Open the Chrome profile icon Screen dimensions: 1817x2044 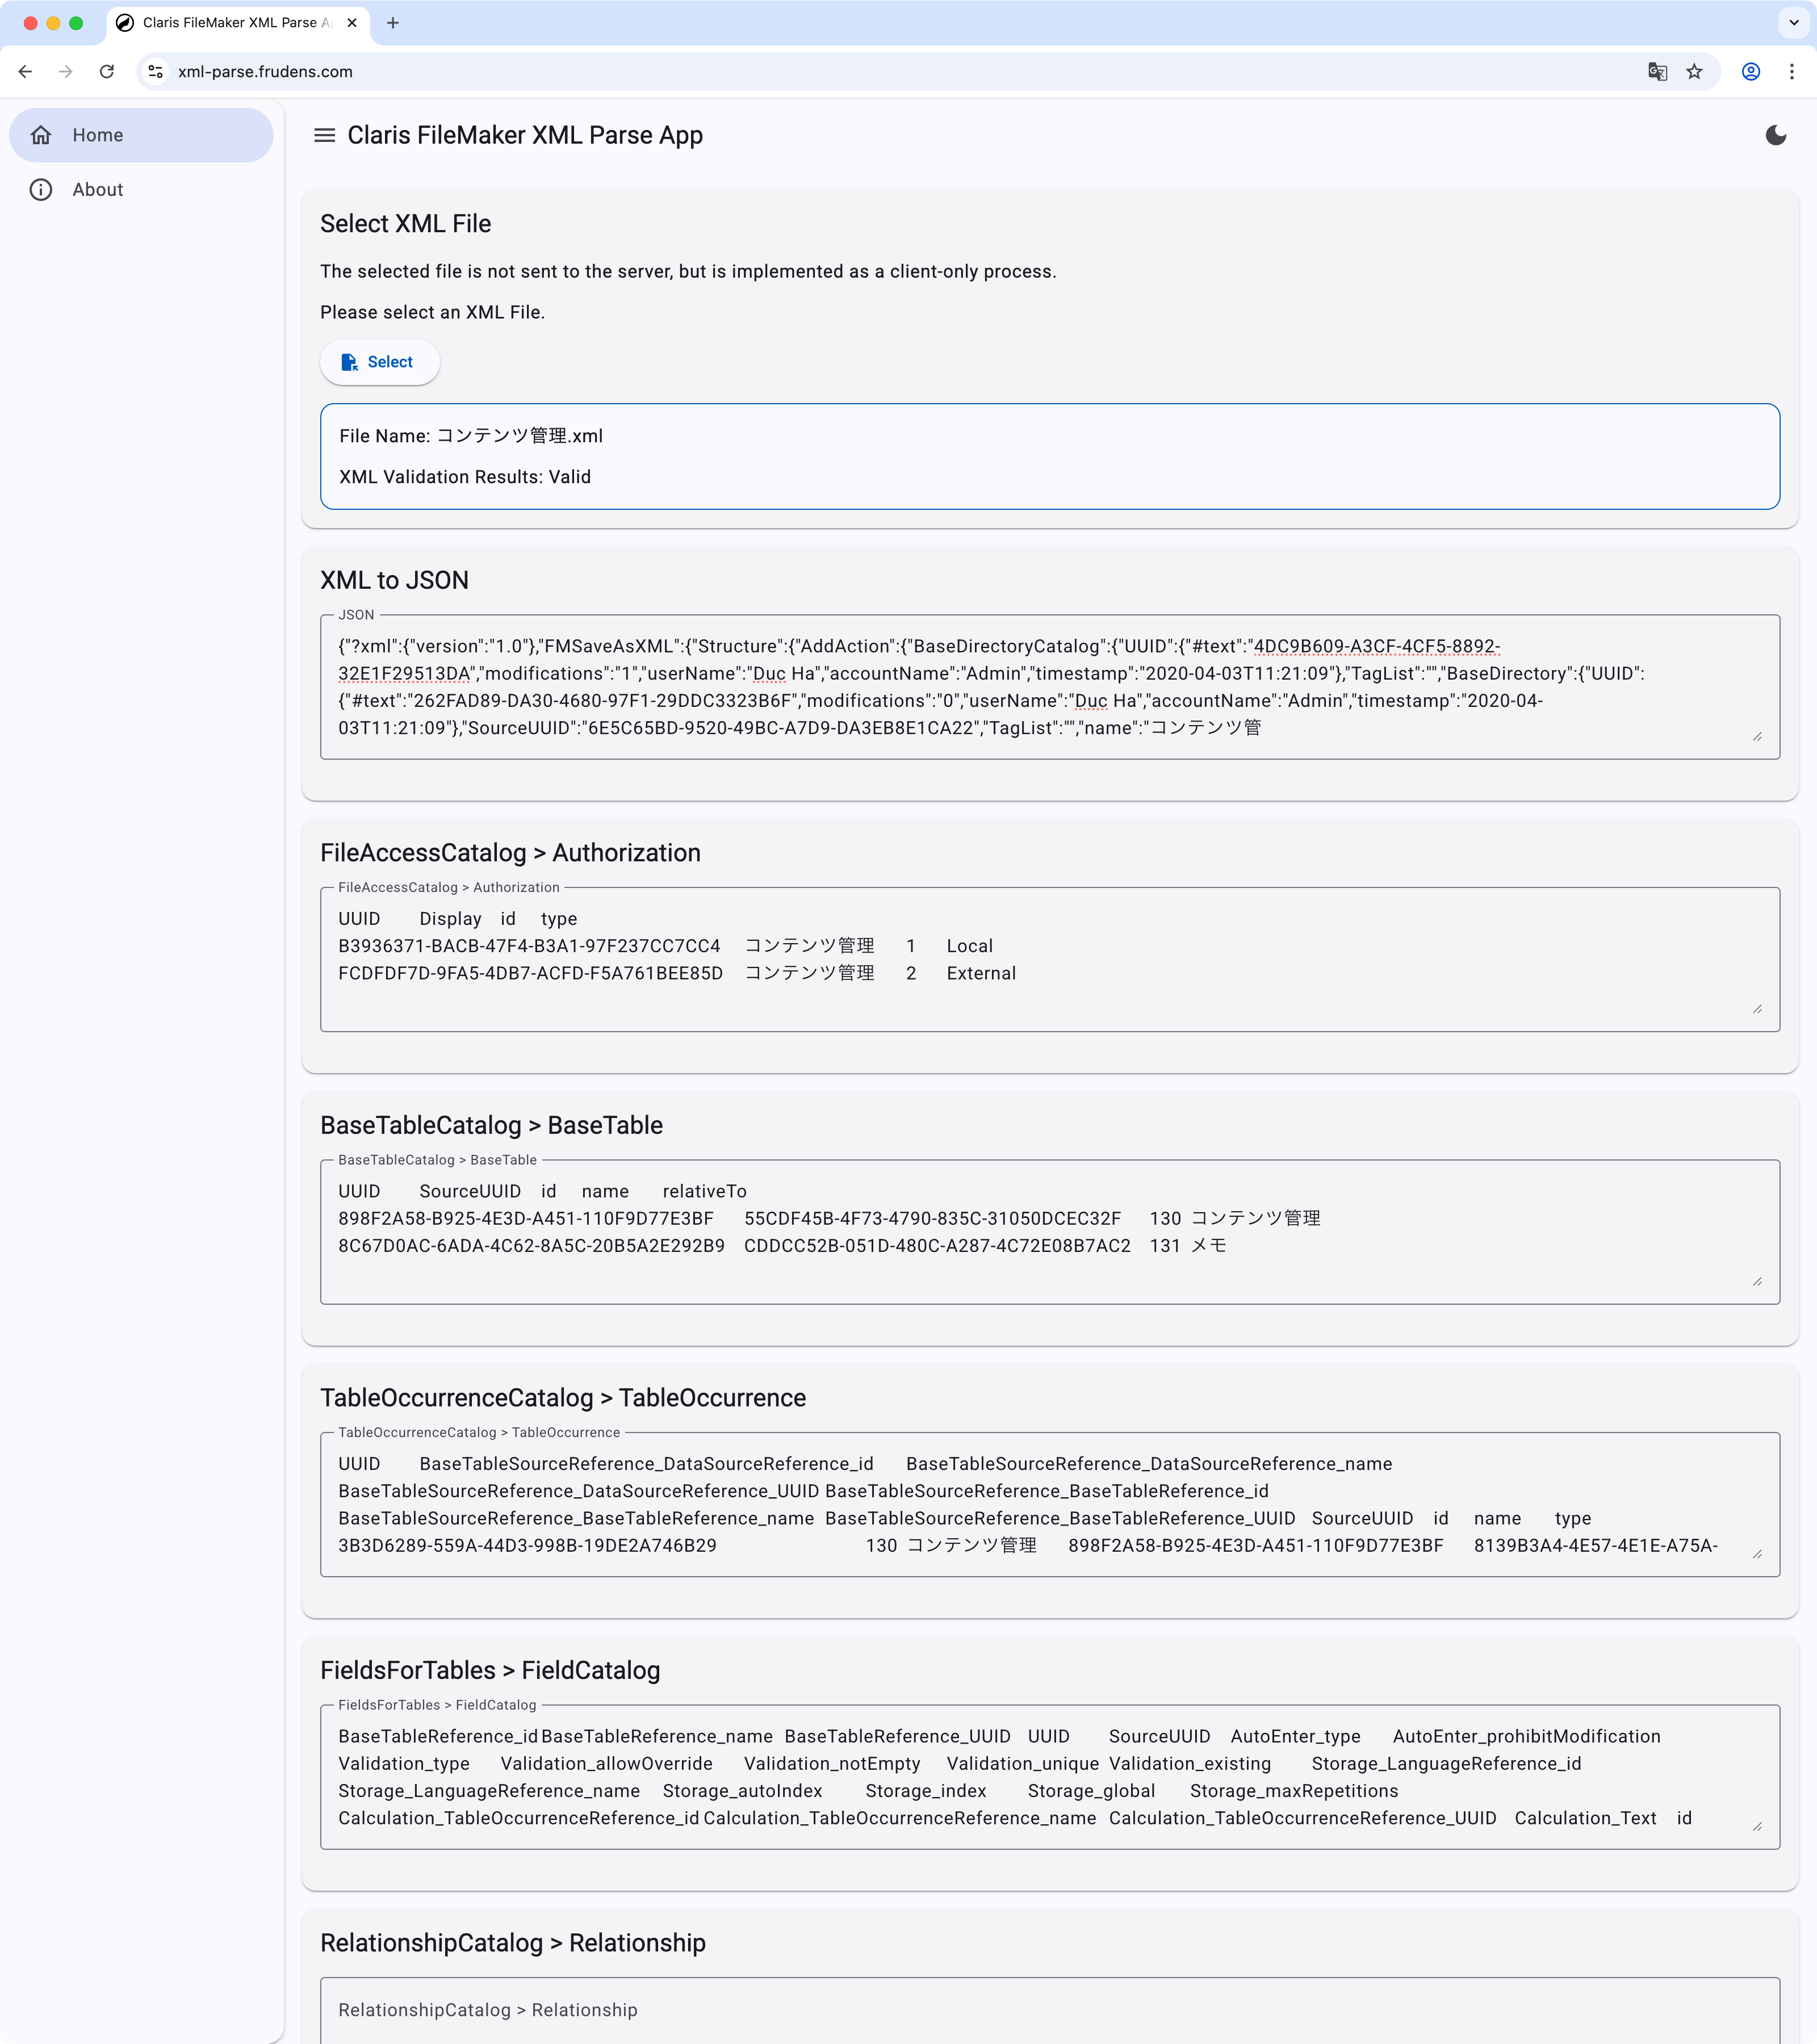pos(1750,71)
